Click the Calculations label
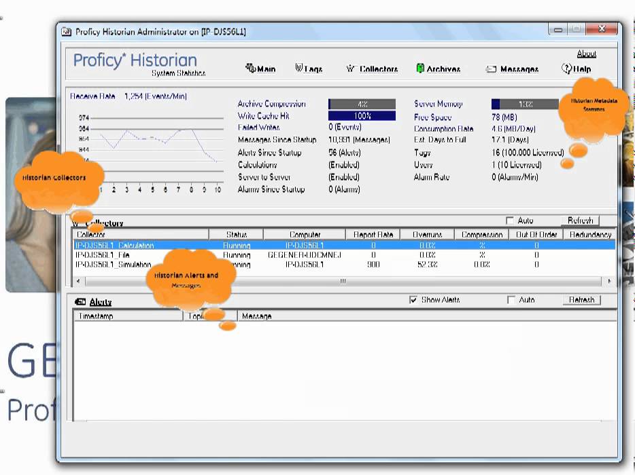The width and height of the screenshot is (635, 475). [257, 165]
